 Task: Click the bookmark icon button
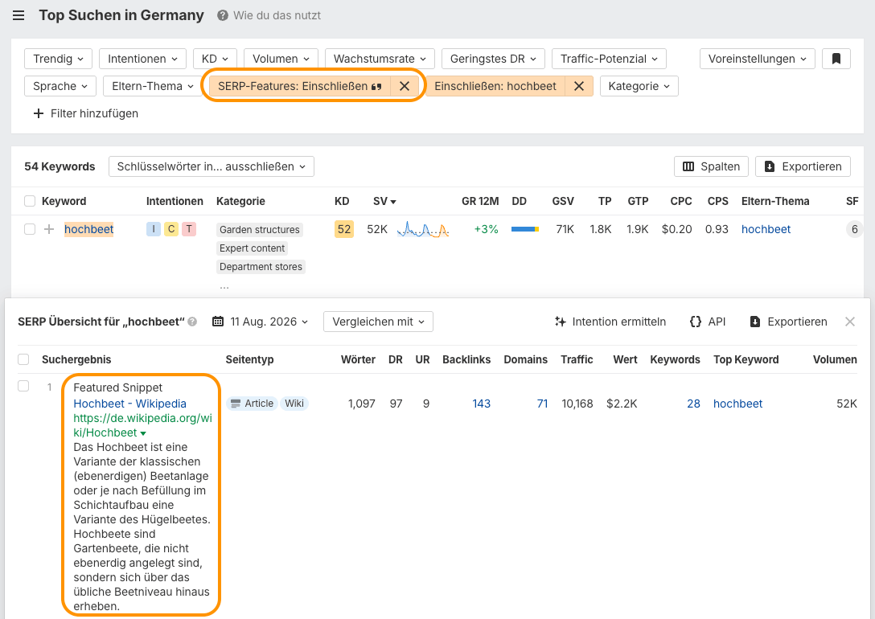pyautogui.click(x=836, y=59)
